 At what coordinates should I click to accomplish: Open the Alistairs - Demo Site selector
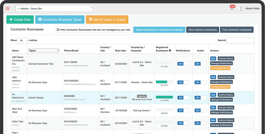[54, 8]
